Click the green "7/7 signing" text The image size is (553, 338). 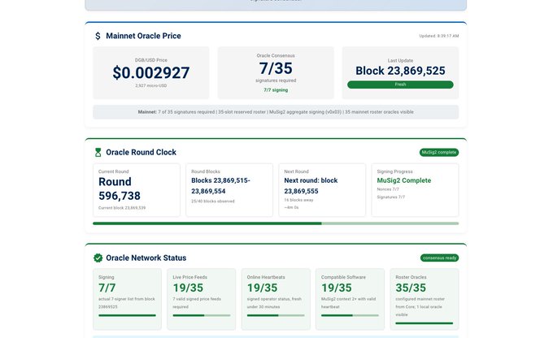(x=276, y=90)
